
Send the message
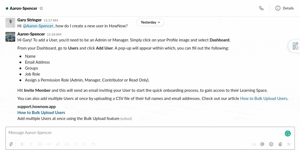[289, 144]
